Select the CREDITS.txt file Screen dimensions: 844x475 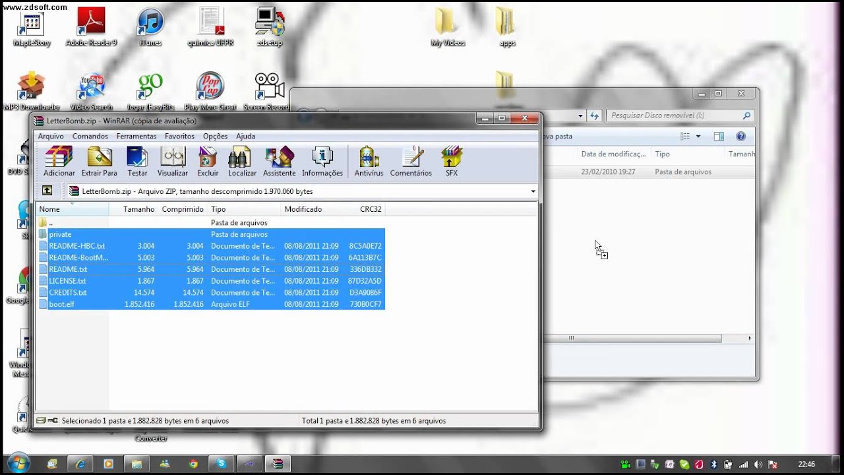click(211, 292)
